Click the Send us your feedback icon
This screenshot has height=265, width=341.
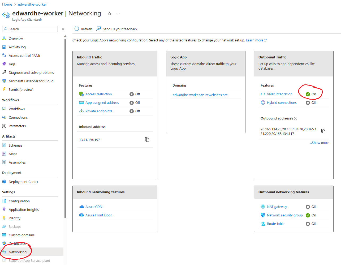coord(98,29)
